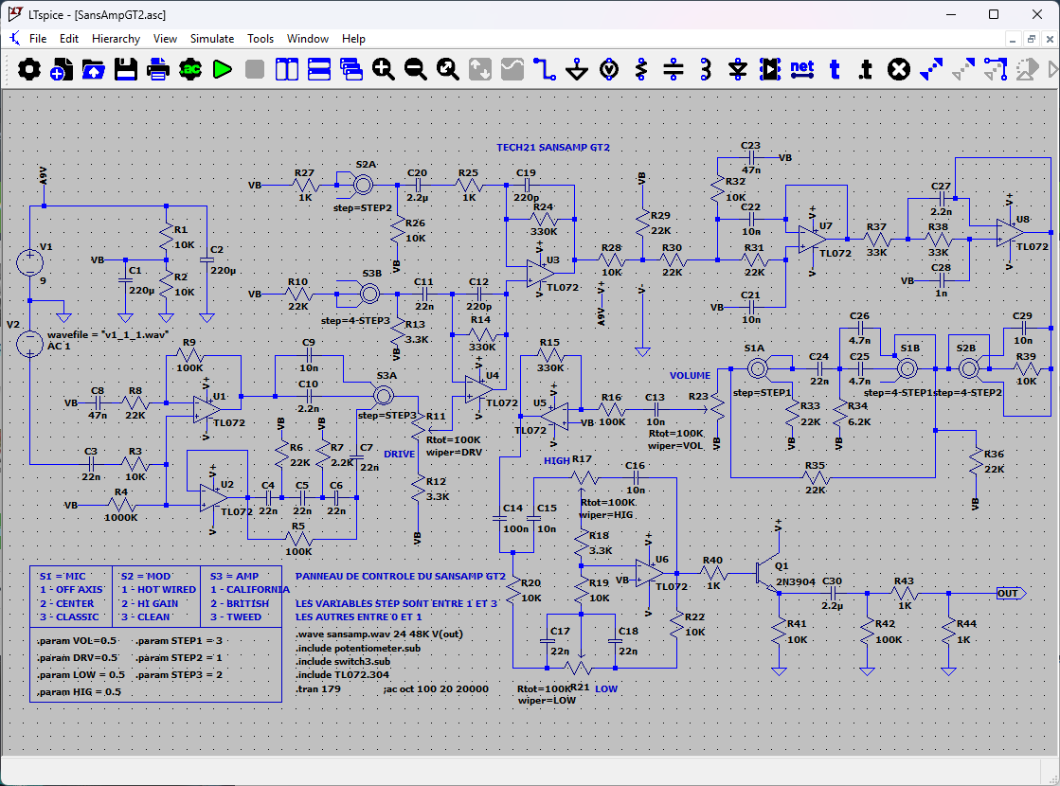
Task: Zoom in with the magnifier plus icon
Action: (384, 69)
